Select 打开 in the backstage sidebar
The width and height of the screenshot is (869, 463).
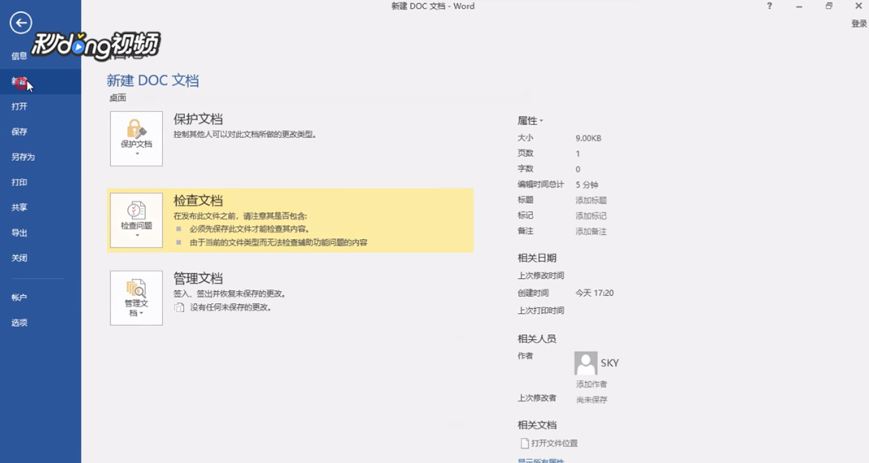tap(41, 106)
